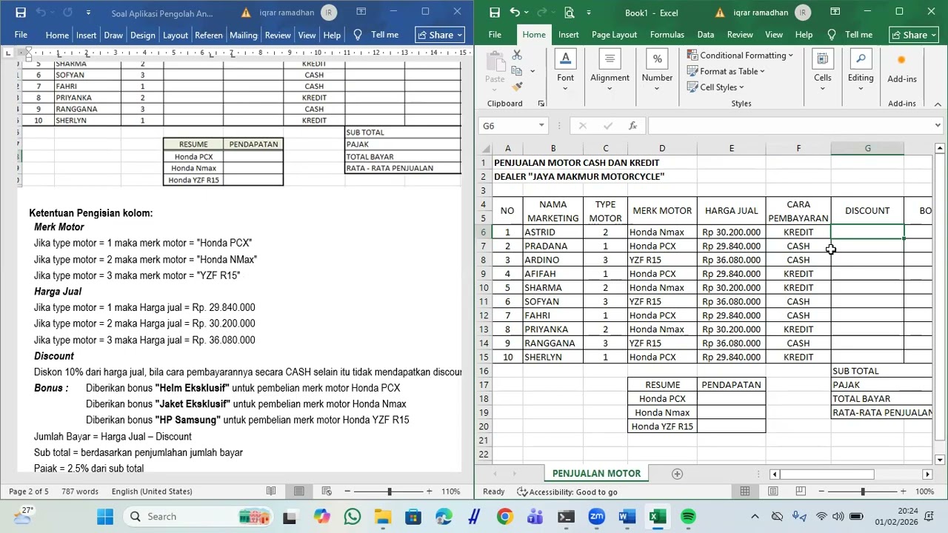Open the Cells group button in Excel

[x=823, y=71]
